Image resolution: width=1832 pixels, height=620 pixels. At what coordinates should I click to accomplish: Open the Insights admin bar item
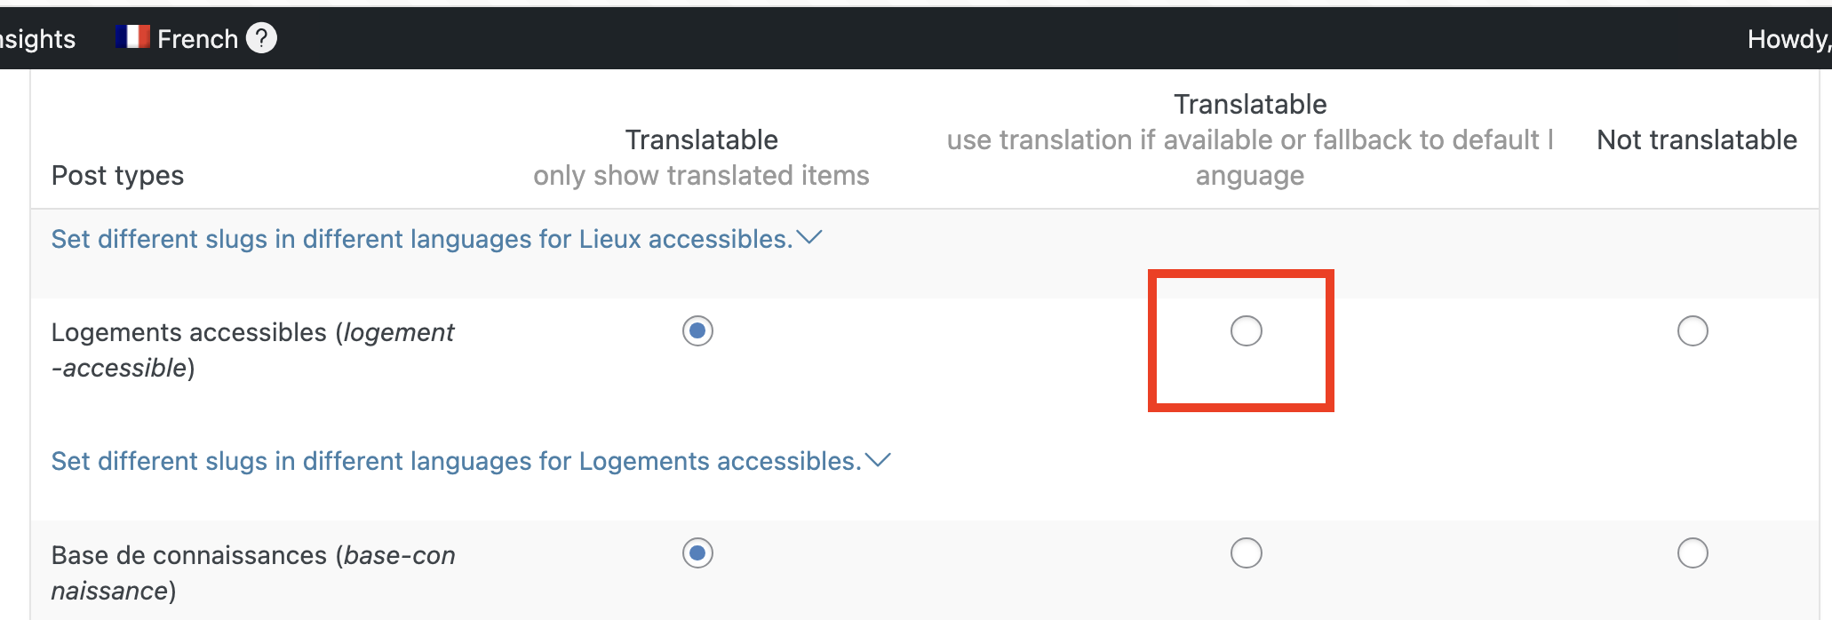pyautogui.click(x=37, y=38)
